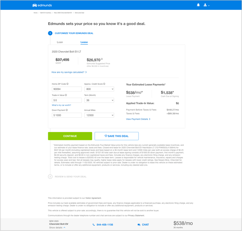The image size is (242, 231).
Task: Click SAVE THIS DEAL button
Action: tap(117, 136)
